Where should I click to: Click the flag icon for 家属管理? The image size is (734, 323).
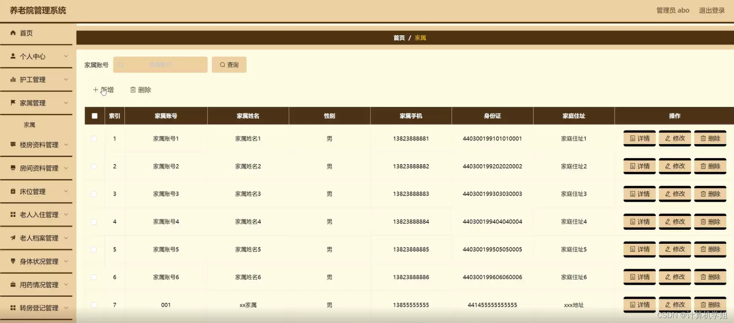[13, 102]
